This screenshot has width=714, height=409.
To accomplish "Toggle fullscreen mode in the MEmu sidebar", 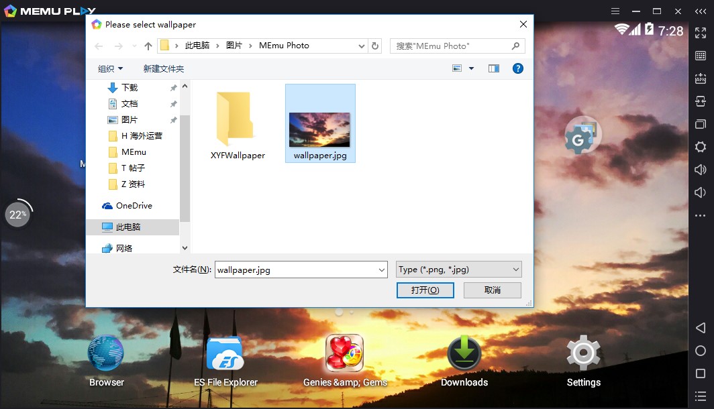I will pyautogui.click(x=700, y=33).
